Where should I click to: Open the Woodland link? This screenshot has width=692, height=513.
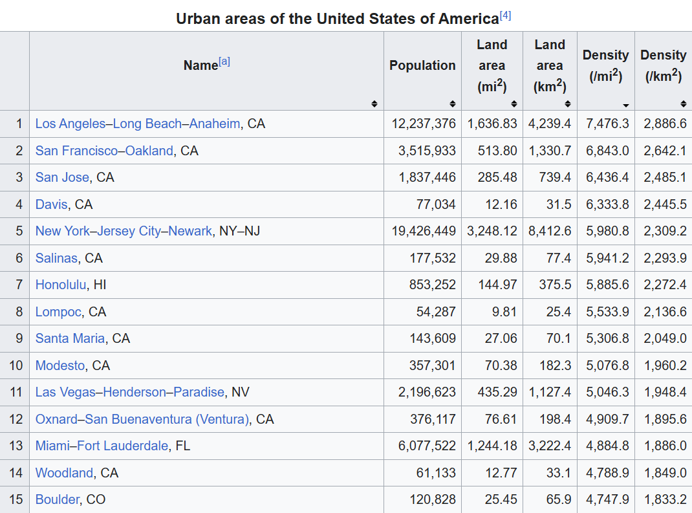(65, 473)
